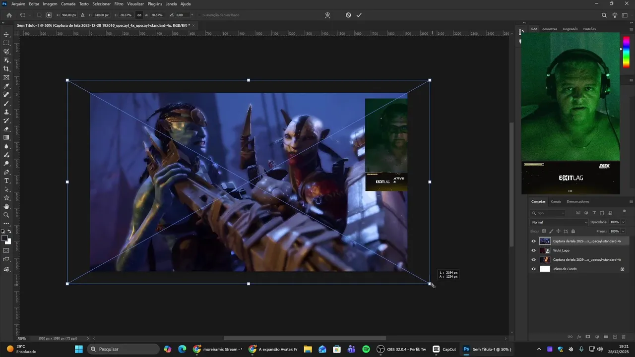Image resolution: width=635 pixels, height=357 pixels.
Task: Toggle the reference point checkbox
Action: (x=39, y=15)
